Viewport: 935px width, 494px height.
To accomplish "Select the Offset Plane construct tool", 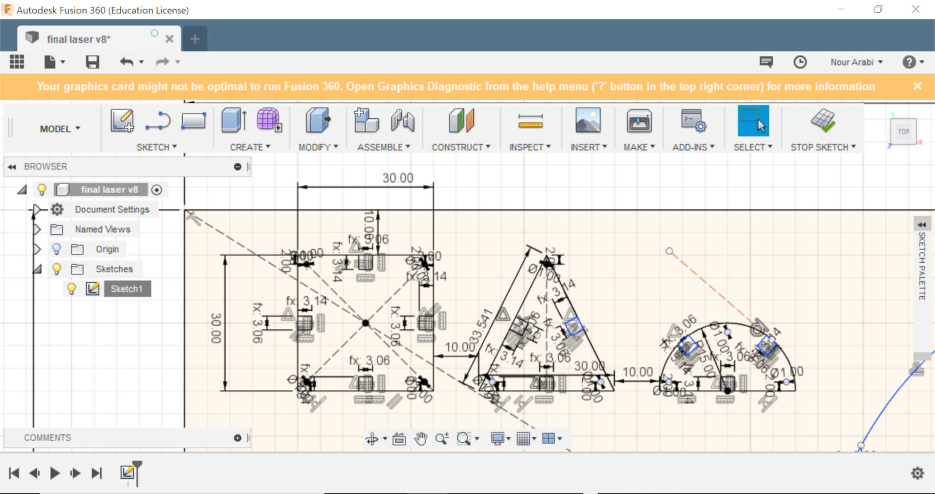I will point(461,121).
